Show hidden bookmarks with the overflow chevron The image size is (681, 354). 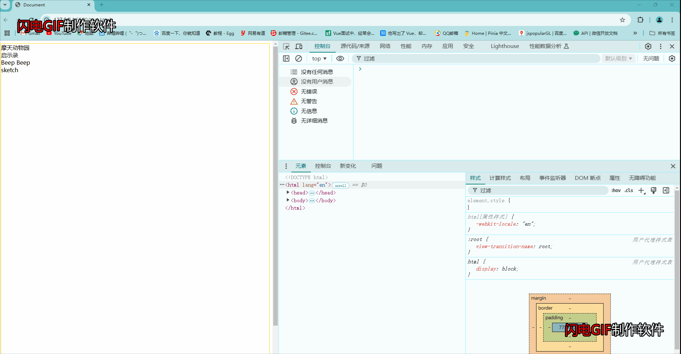(635, 33)
